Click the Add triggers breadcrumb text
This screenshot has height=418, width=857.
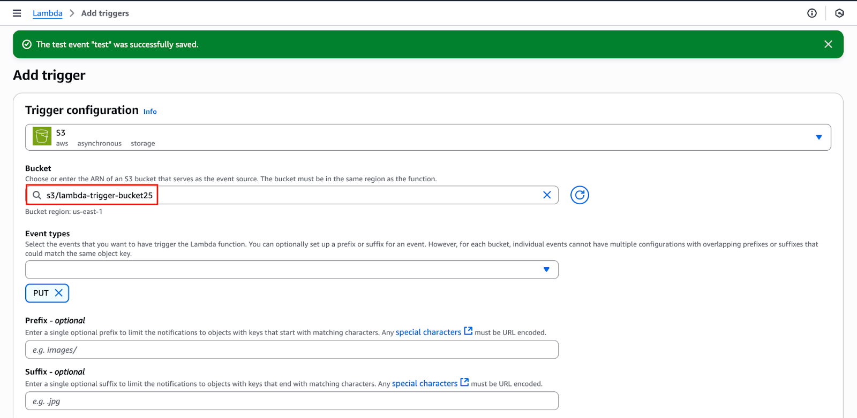tap(105, 13)
